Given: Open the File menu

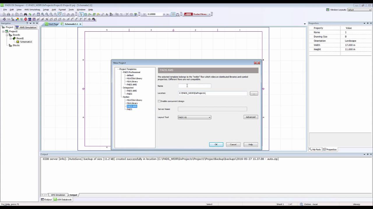Looking at the screenshot, I should [x=5, y=10].
